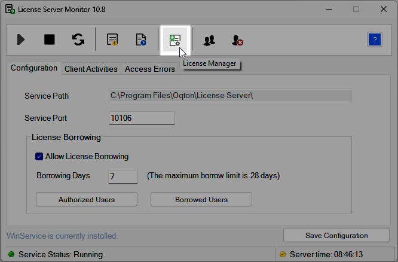Click the Authorized Users button
Image resolution: width=398 pixels, height=262 pixels.
click(87, 199)
